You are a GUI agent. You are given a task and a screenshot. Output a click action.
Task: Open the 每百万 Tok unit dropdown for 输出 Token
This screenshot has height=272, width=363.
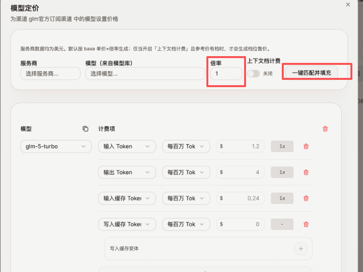186,172
